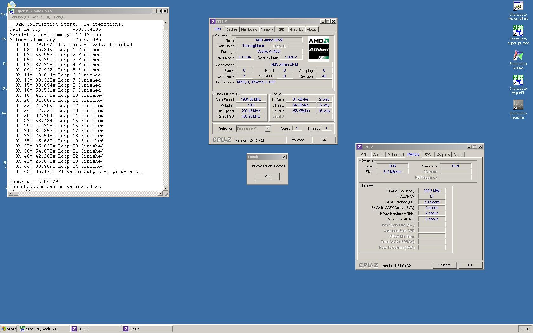
Task: Click the Code Name field Thoroughbred
Action: (x=253, y=46)
